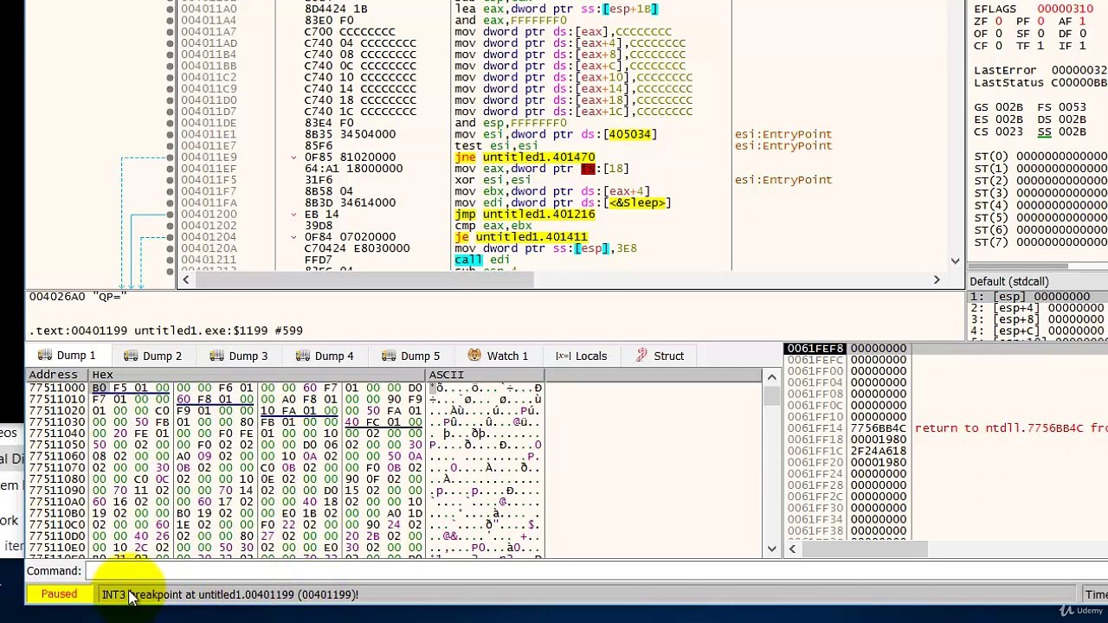
Task: Toggle breakpoint dot at address 004011E9
Action: [x=170, y=157]
